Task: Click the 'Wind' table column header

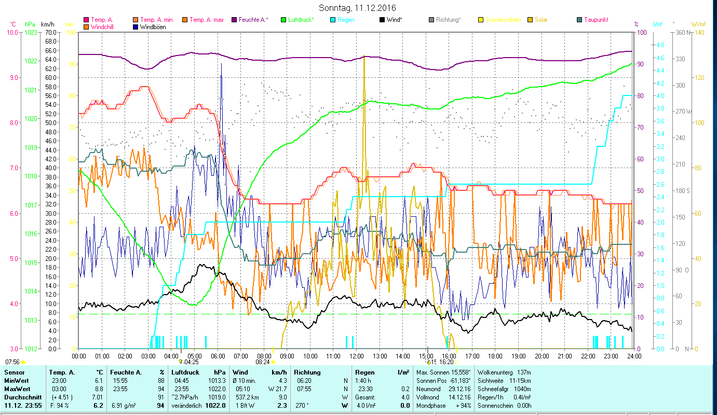Action: [240, 372]
